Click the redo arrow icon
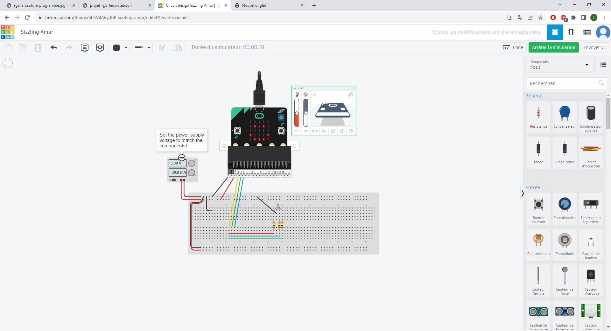Screen dimensions: 611x331 point(69,47)
